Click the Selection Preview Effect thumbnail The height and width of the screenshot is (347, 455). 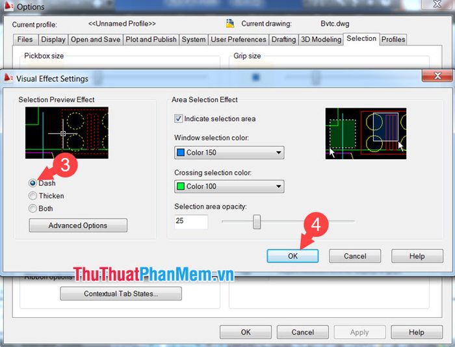click(67, 133)
